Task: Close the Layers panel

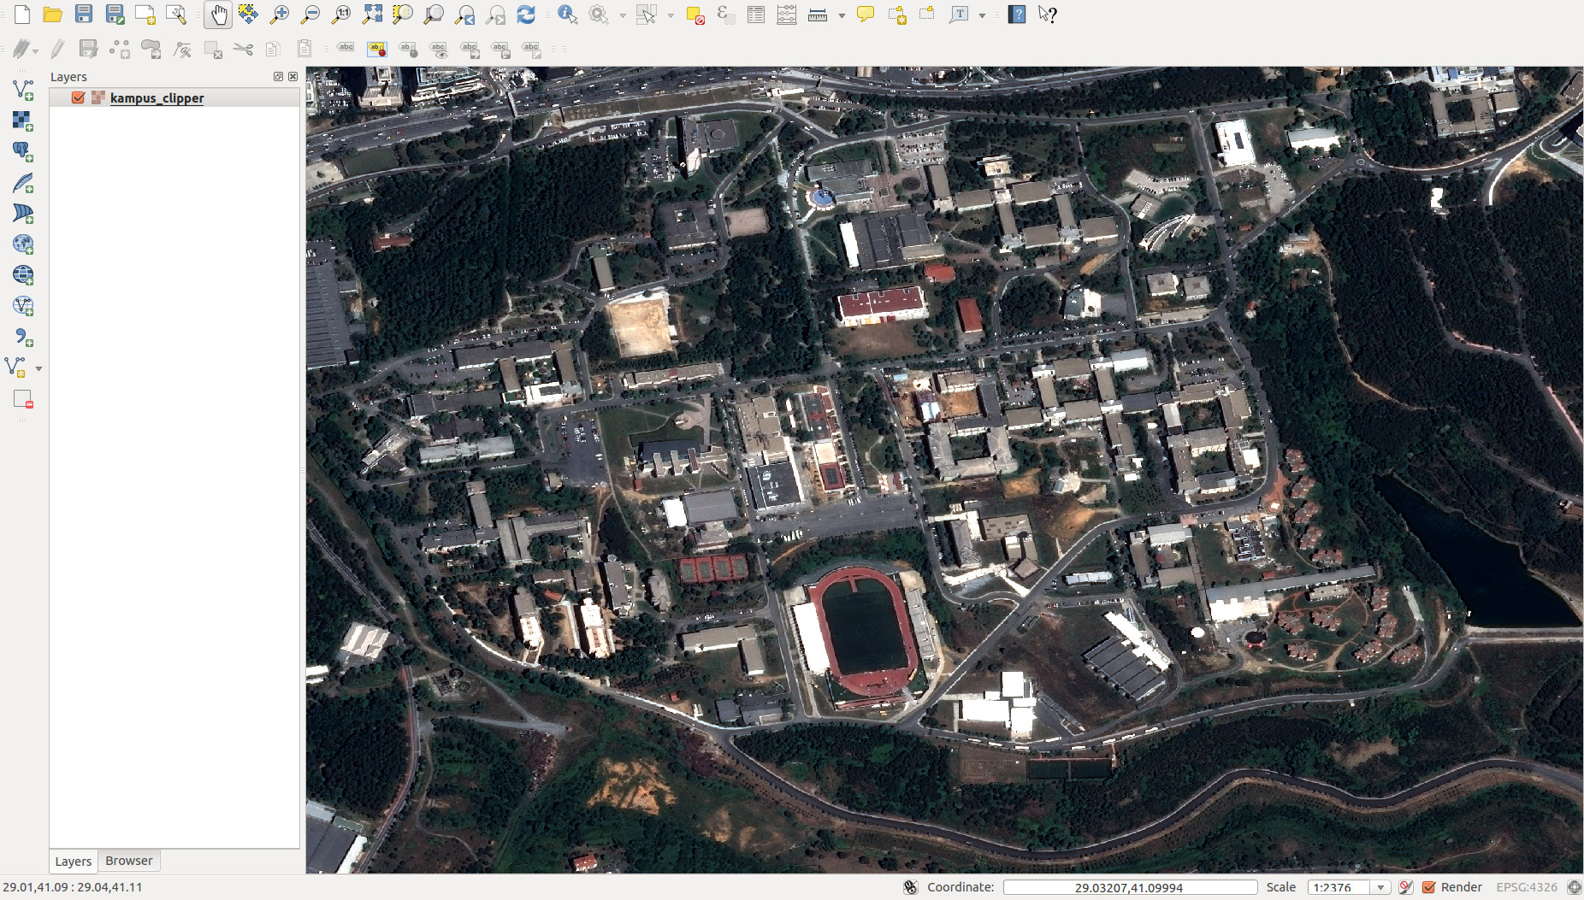Action: pos(293,77)
